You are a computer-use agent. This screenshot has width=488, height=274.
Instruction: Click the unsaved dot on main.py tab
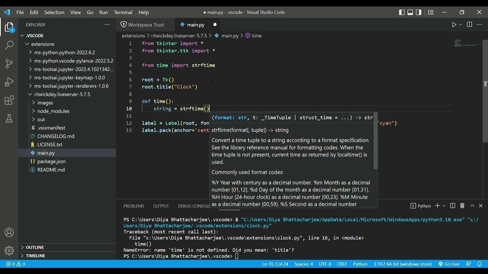215,25
